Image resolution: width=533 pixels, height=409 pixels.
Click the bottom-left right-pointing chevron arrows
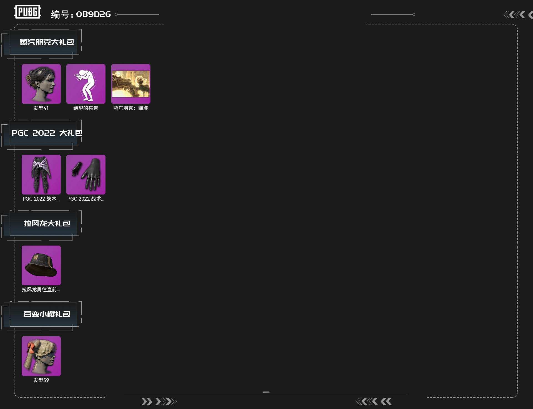pyautogui.click(x=159, y=402)
